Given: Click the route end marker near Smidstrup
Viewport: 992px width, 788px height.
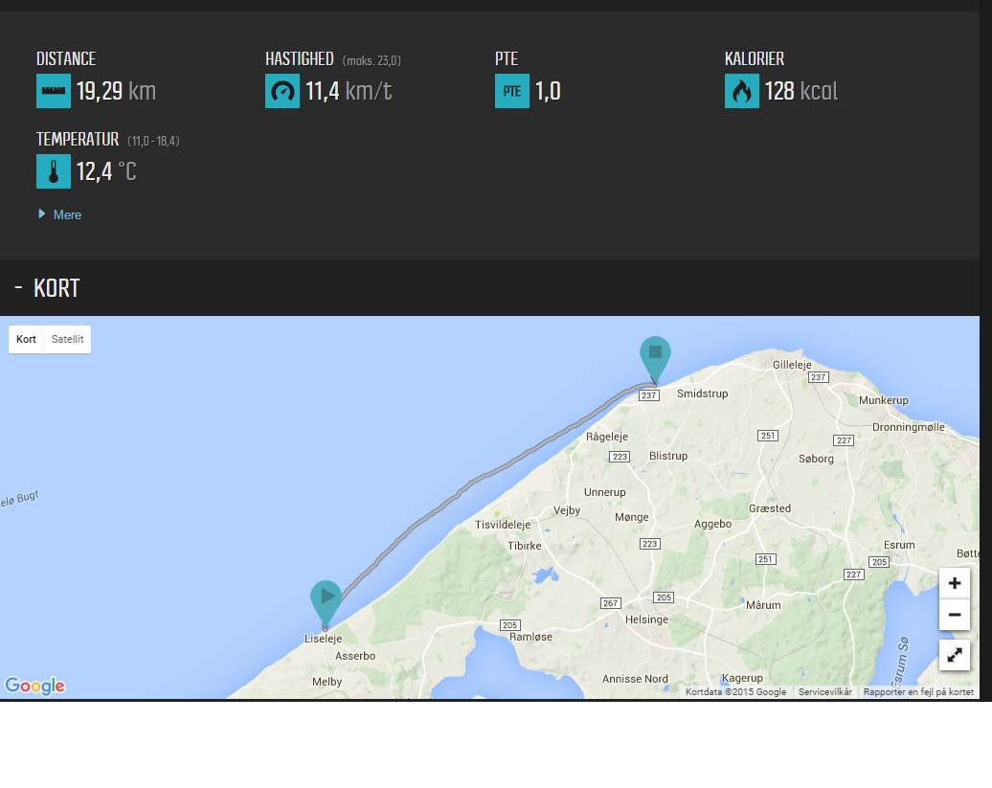Looking at the screenshot, I should pos(655,355).
